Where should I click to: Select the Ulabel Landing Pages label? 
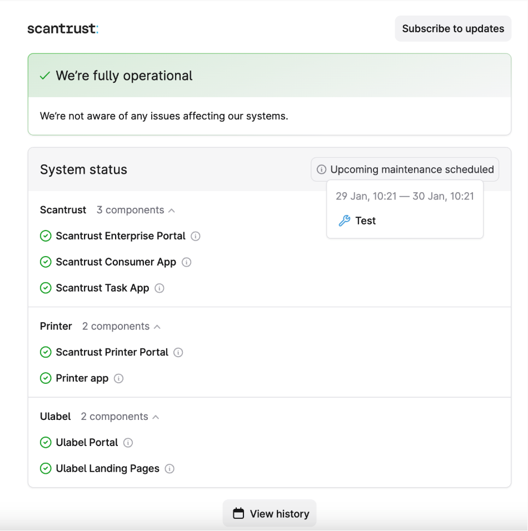click(x=107, y=468)
